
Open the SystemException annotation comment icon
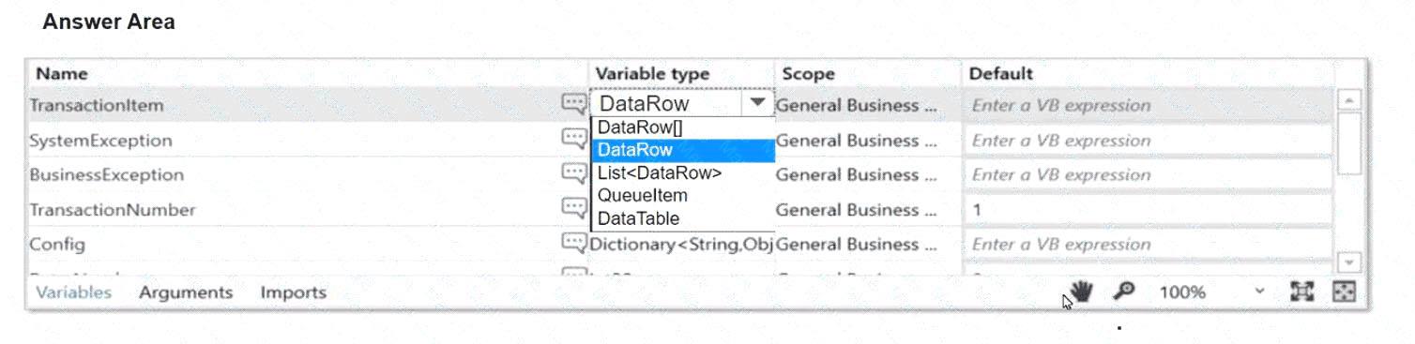573,140
